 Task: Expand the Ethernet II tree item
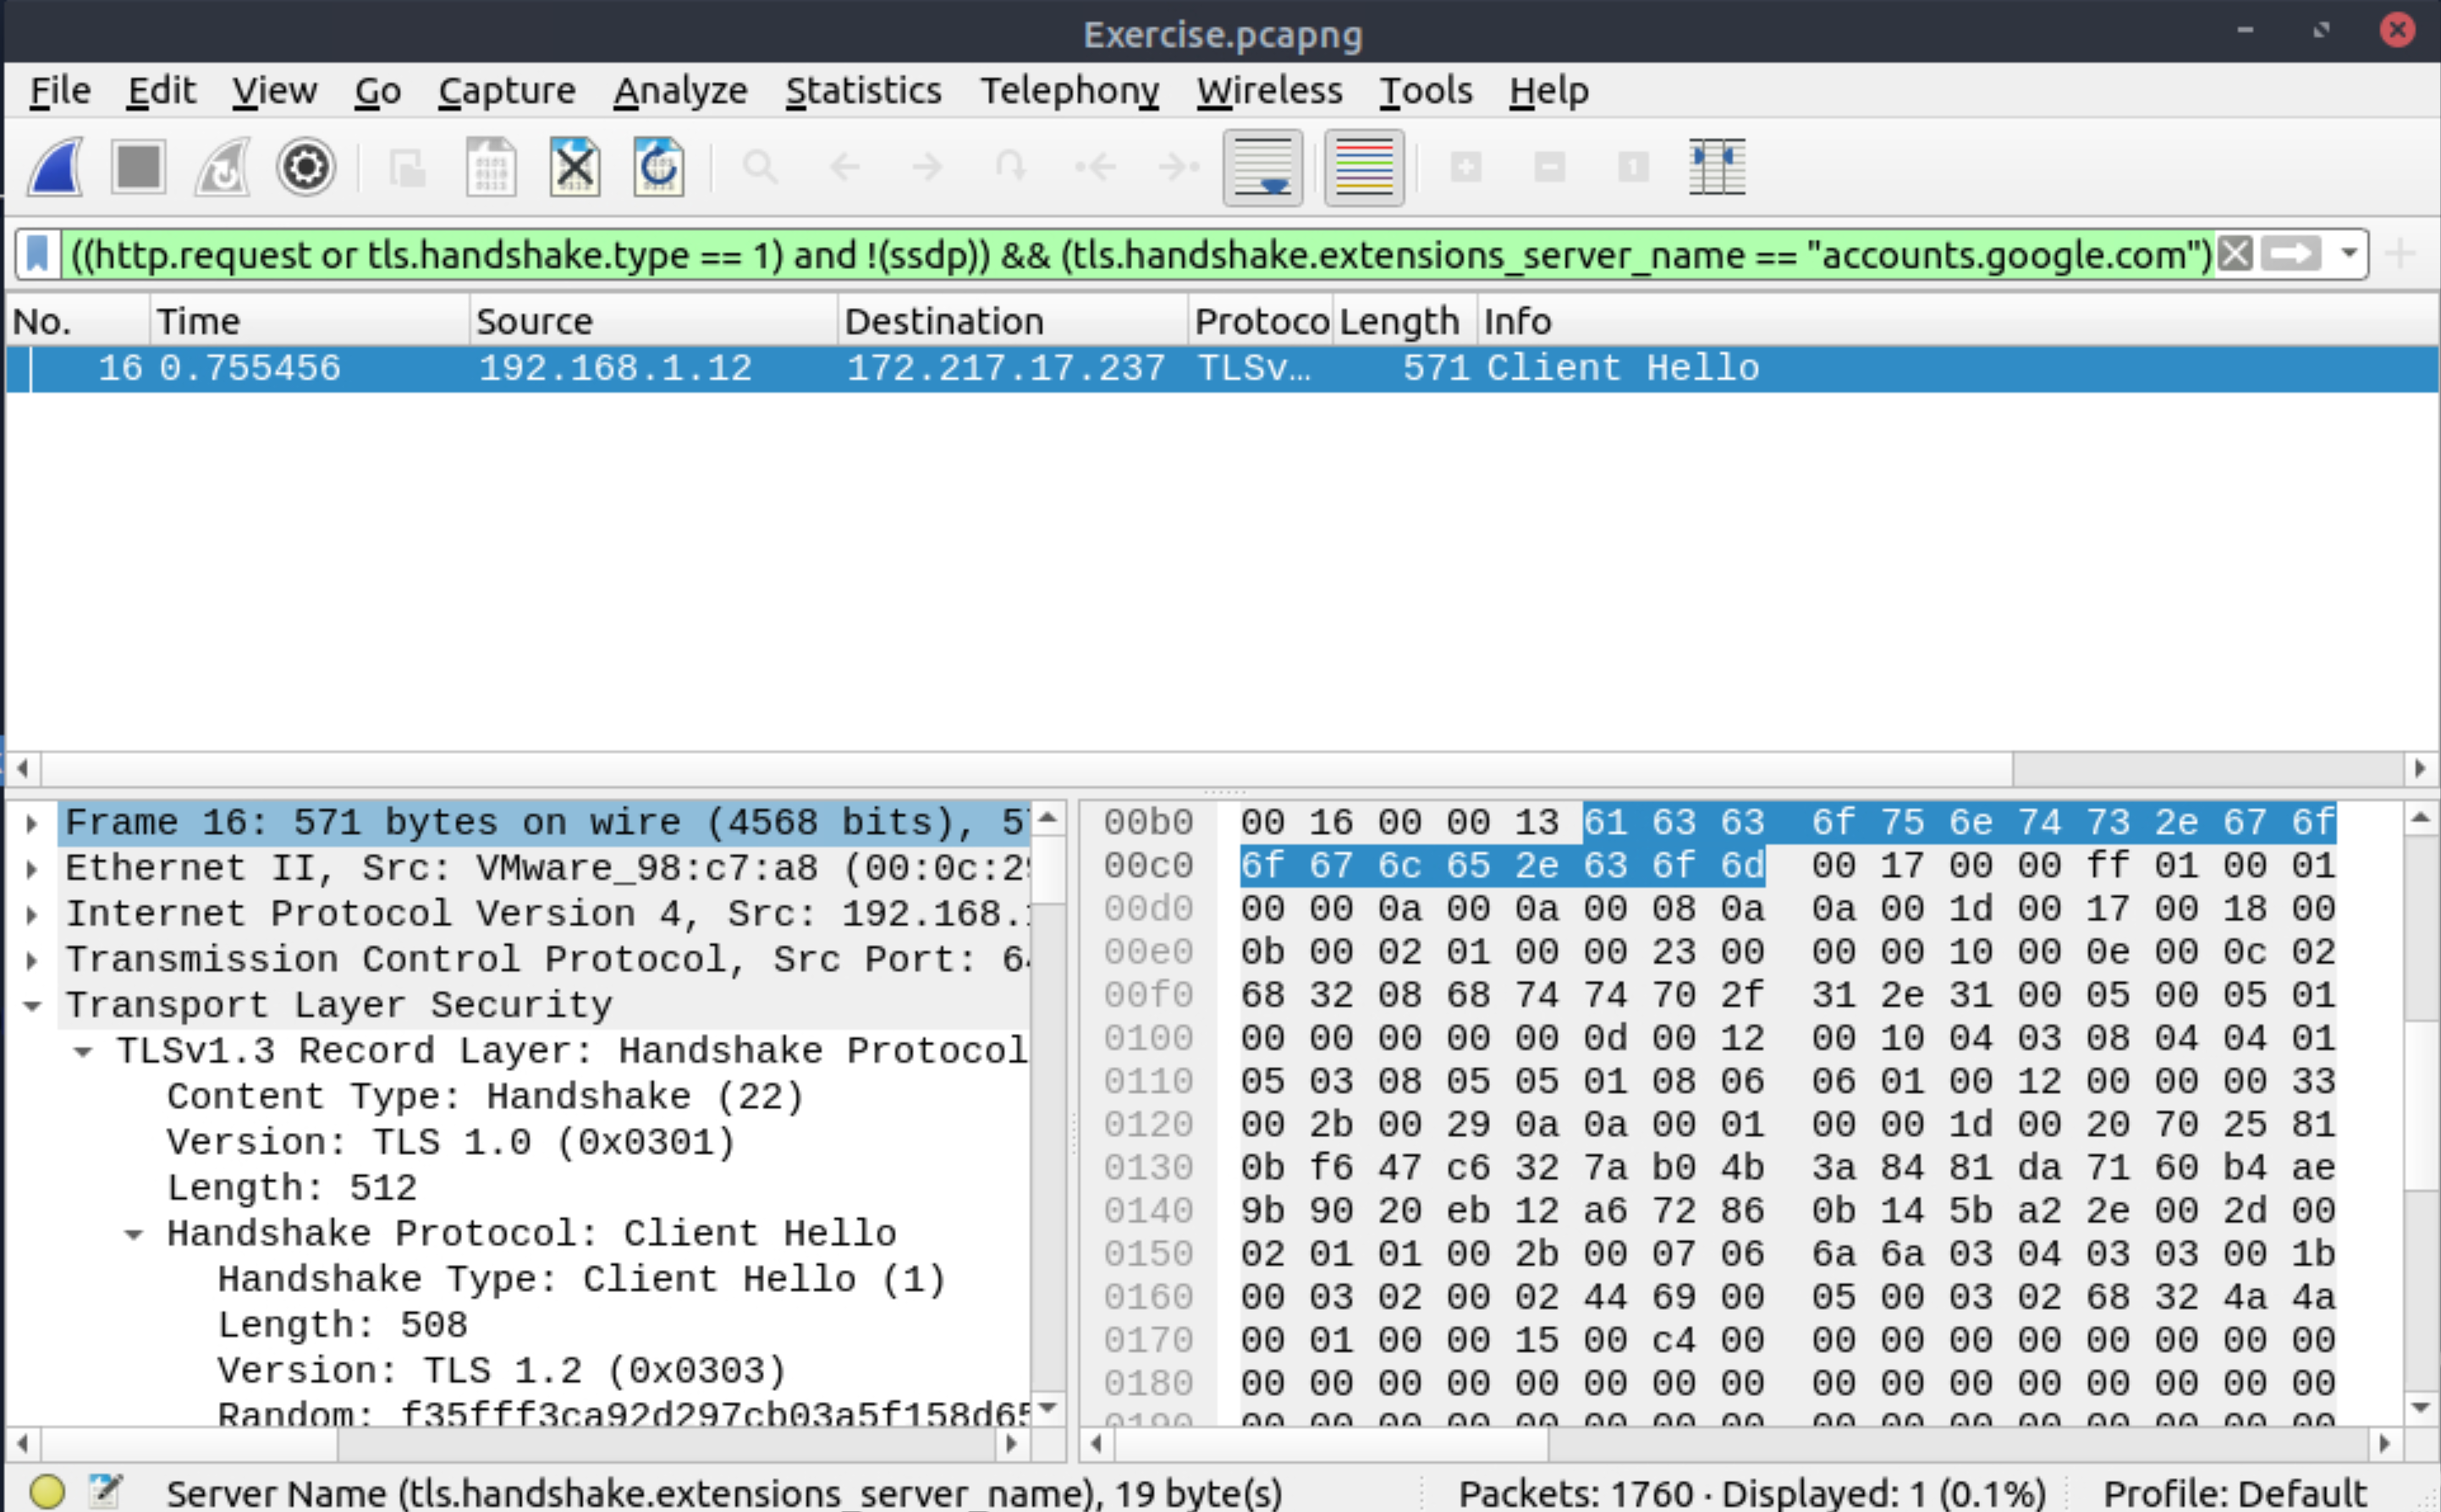click(32, 869)
